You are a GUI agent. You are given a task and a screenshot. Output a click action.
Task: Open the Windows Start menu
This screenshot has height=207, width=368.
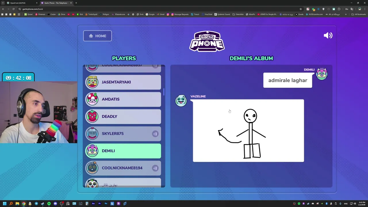[x=5, y=204]
